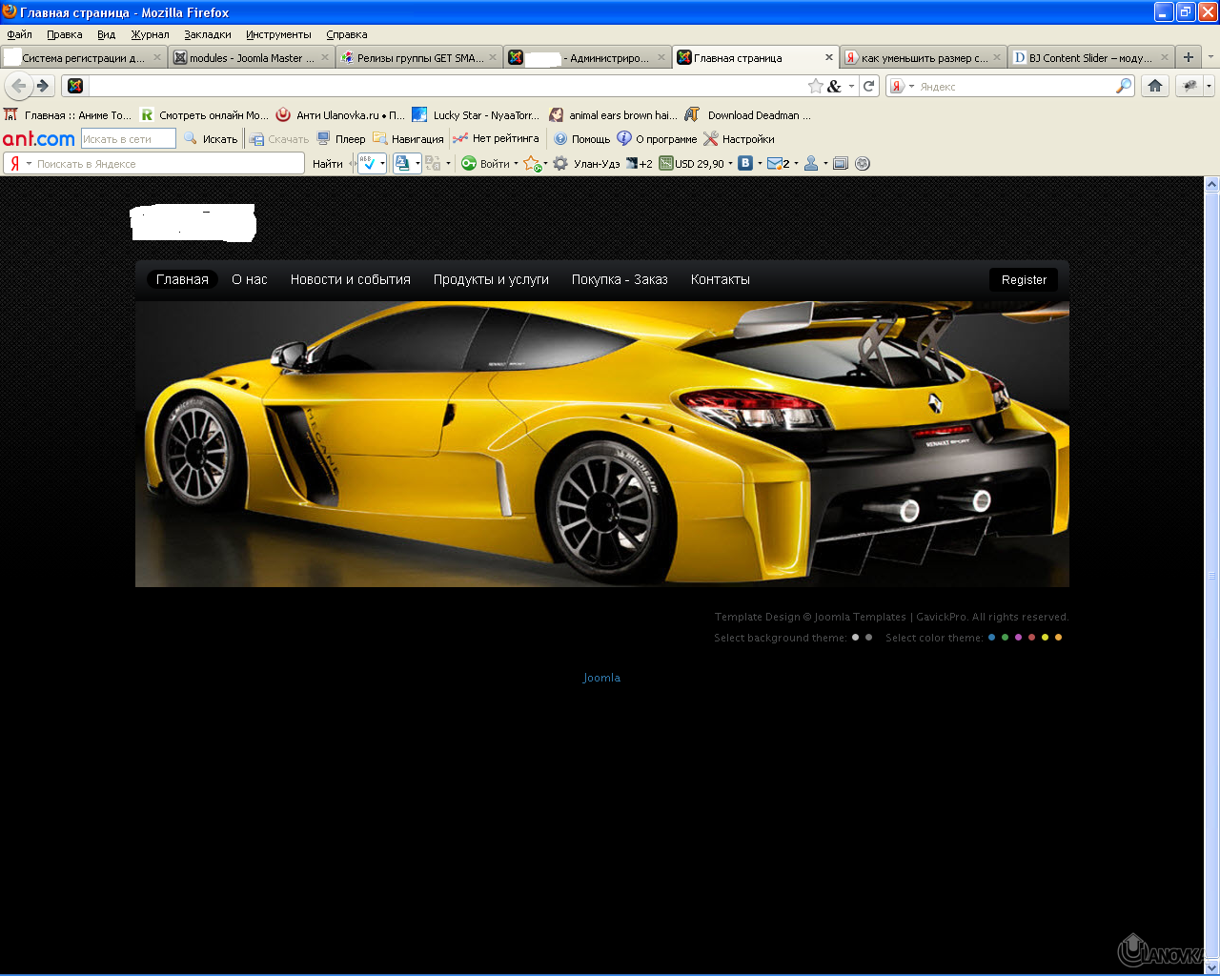Click the Плеер monitor icon

(x=324, y=139)
